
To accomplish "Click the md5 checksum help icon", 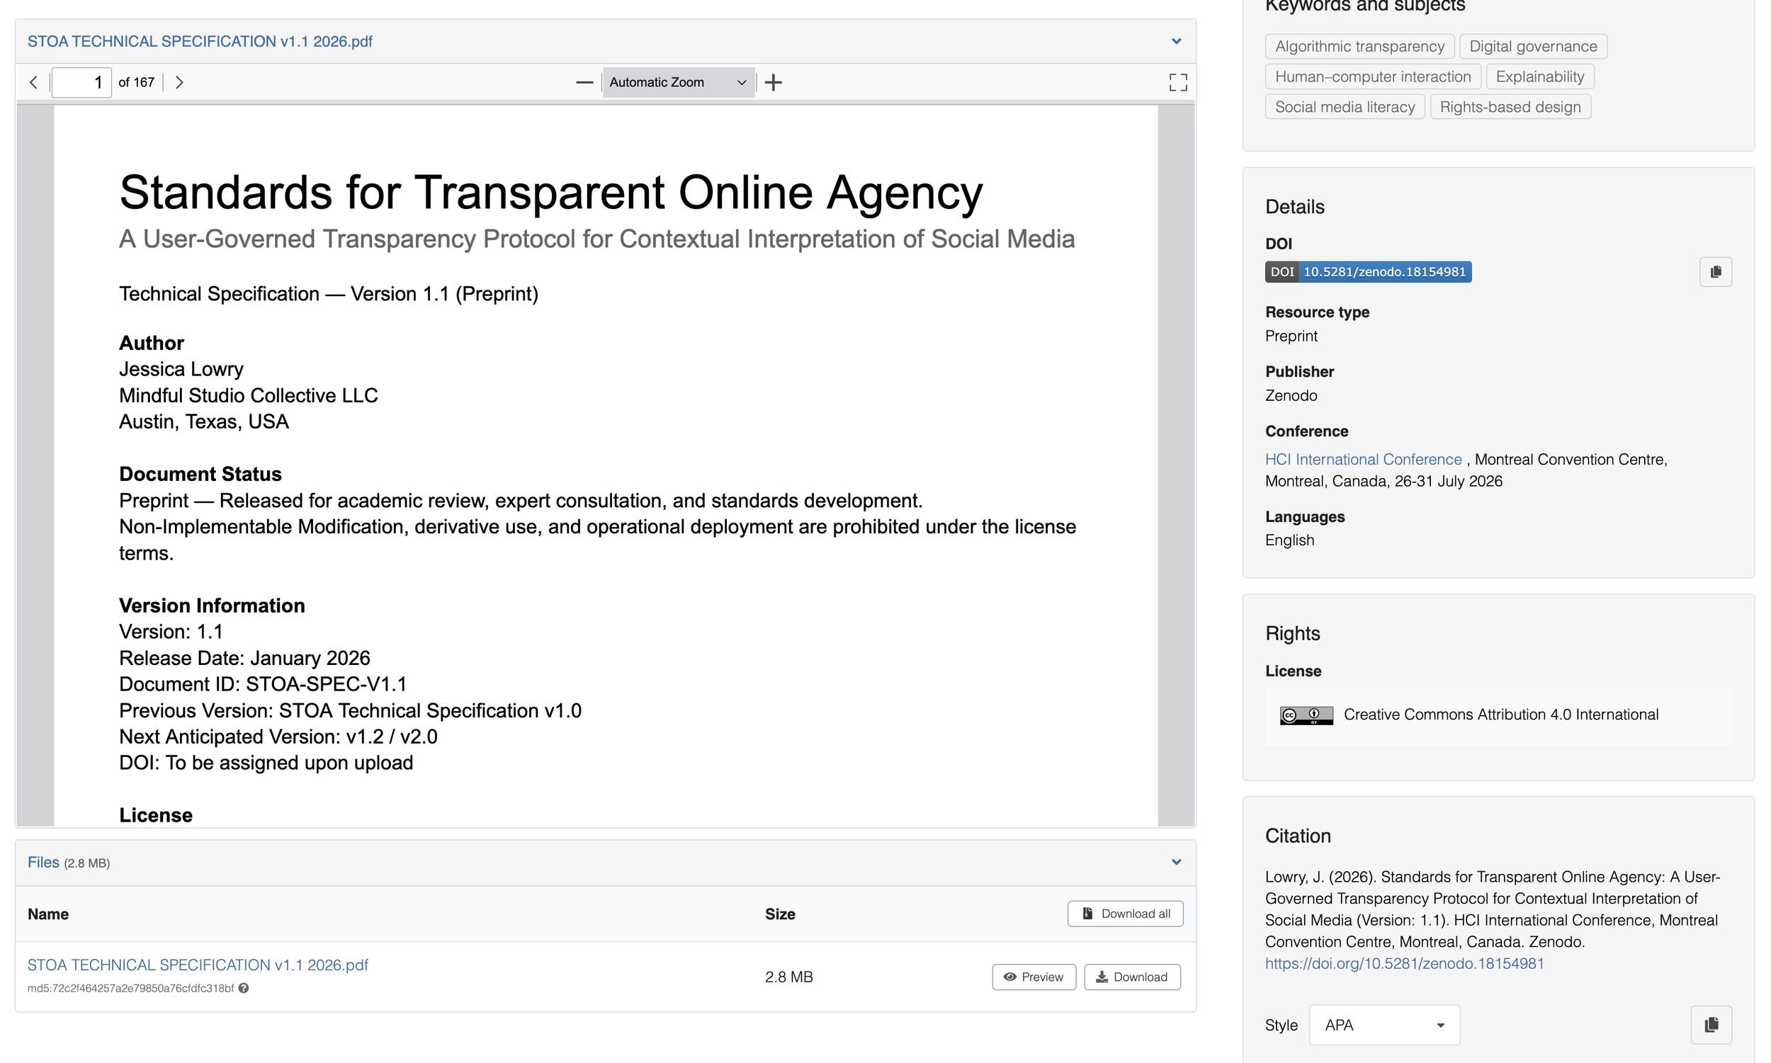I will tap(244, 989).
